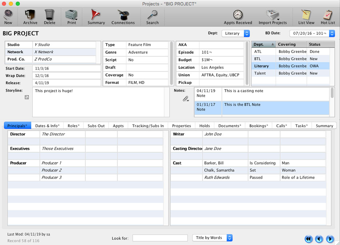
Task: Switch to the Dates & Info tab
Action: point(47,126)
